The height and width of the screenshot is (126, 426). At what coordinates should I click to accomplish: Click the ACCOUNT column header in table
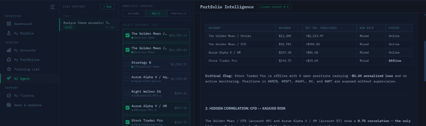pyautogui.click(x=215, y=28)
